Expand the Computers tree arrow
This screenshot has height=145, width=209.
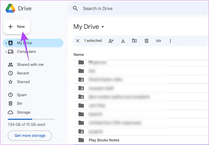click(x=6, y=52)
